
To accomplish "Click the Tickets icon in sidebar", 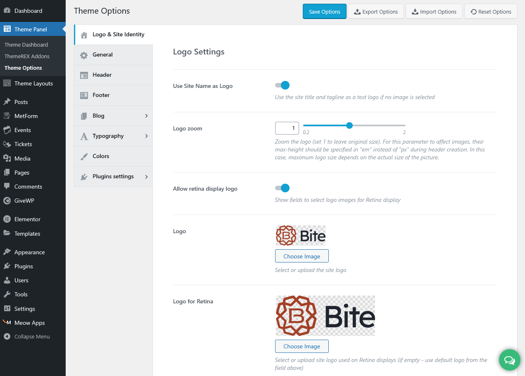I will tap(7, 144).
